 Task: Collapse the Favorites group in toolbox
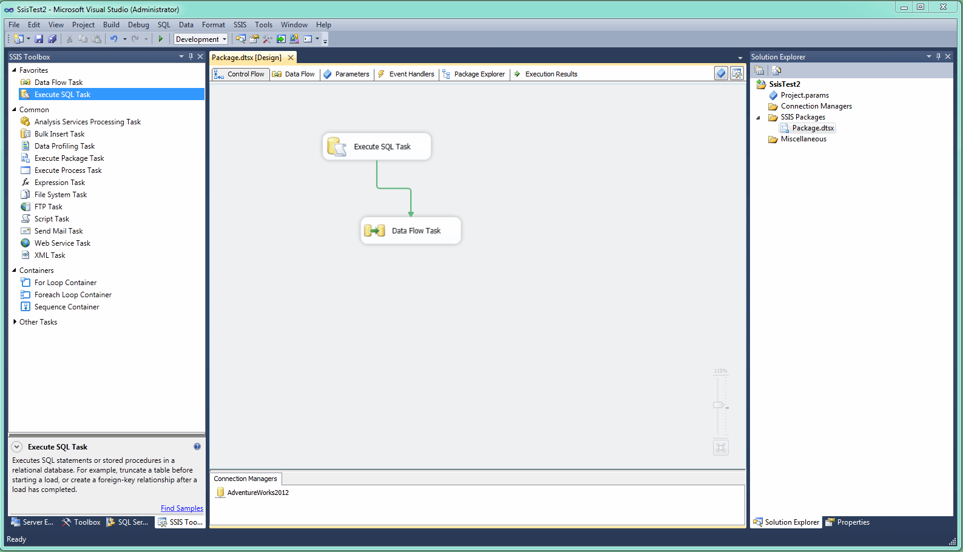pyautogui.click(x=15, y=70)
